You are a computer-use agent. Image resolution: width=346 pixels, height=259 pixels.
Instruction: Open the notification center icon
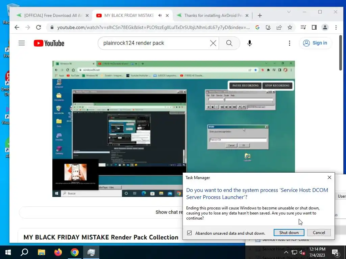coord(336,252)
